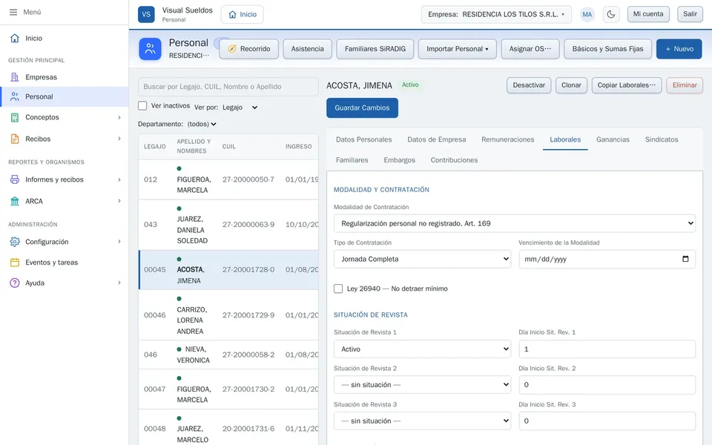Open the Modalidad de Contratación dropdown
The height and width of the screenshot is (445, 712).
coord(515,223)
